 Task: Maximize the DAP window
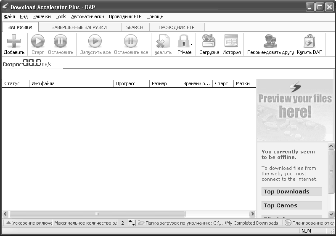(320, 7)
